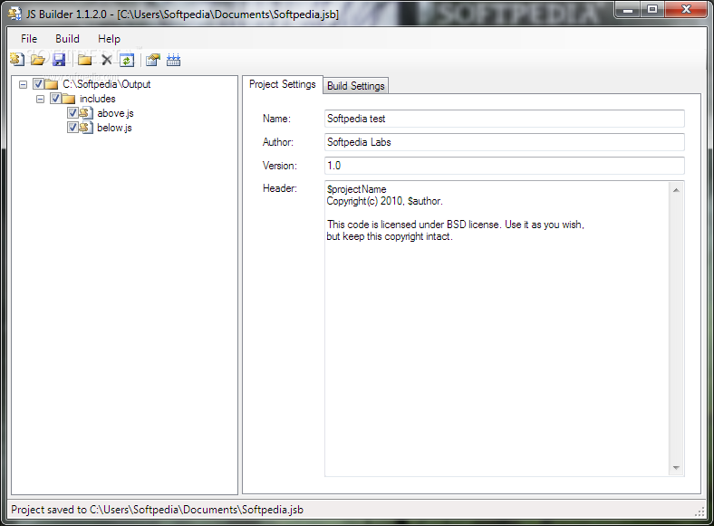Collapse the includes tree node
This screenshot has width=714, height=526.
tap(41, 99)
